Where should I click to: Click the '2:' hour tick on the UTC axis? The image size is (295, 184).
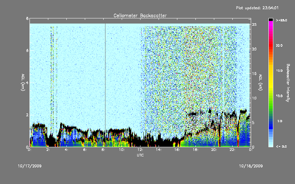(x=48, y=150)
